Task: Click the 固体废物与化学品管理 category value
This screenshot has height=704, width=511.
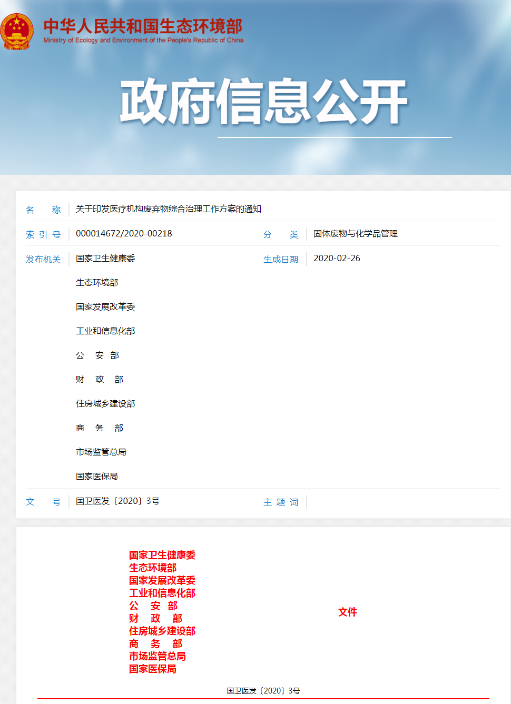Action: tap(356, 234)
